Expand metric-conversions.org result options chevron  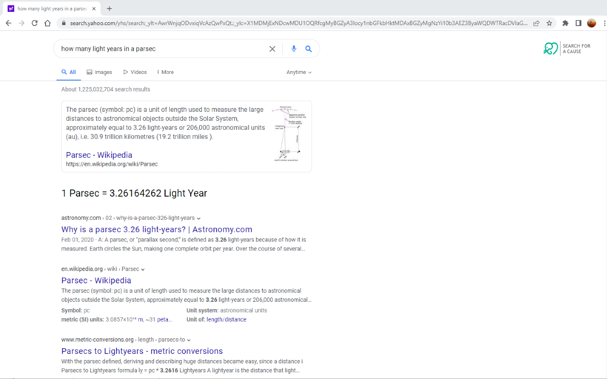tap(189, 340)
